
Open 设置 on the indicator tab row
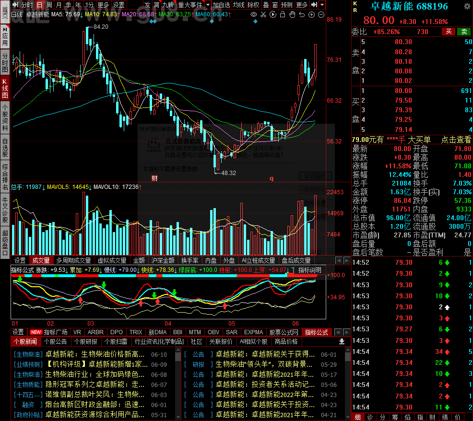point(18,332)
